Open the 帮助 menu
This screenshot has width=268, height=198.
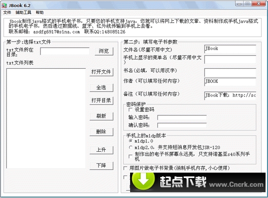point(39,13)
